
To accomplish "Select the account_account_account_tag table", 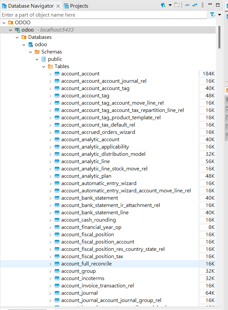I will pos(95,88).
